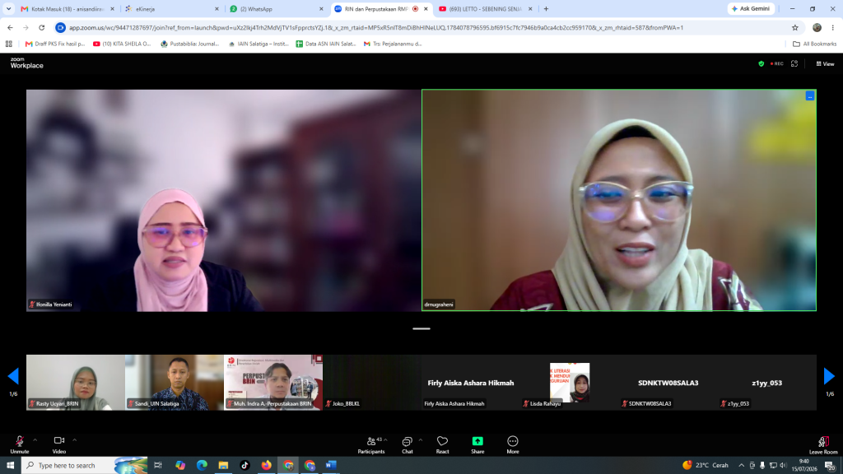Select Sandi_UIN Salatiga video thumbnail

(x=175, y=382)
